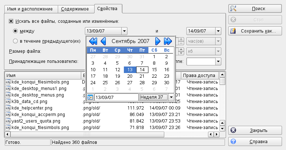Uncheck the find created or modified files checkbox

(x=12, y=21)
